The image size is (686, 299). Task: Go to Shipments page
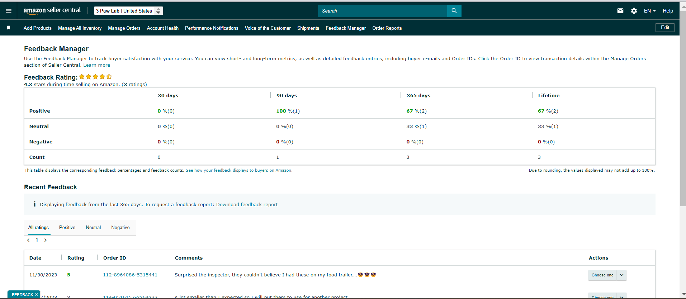tap(308, 28)
